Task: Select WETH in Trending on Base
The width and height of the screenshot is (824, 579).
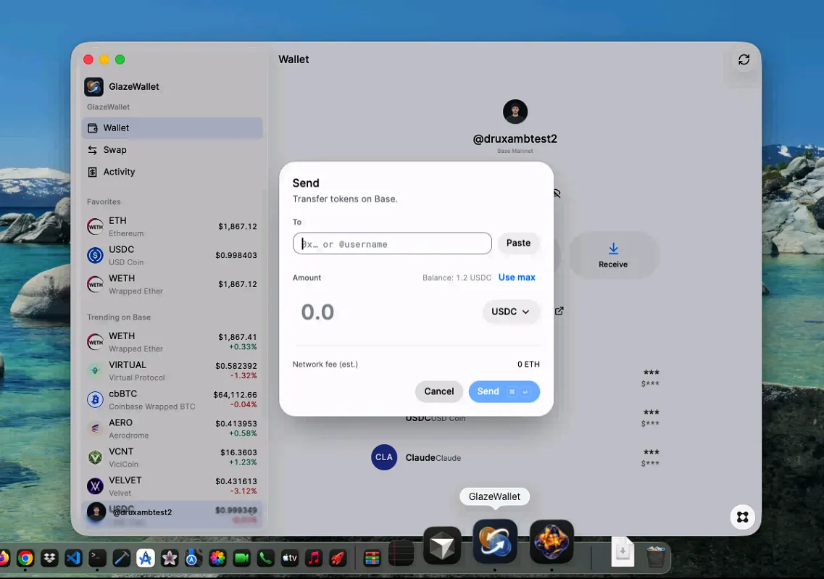Action: pyautogui.click(x=172, y=342)
